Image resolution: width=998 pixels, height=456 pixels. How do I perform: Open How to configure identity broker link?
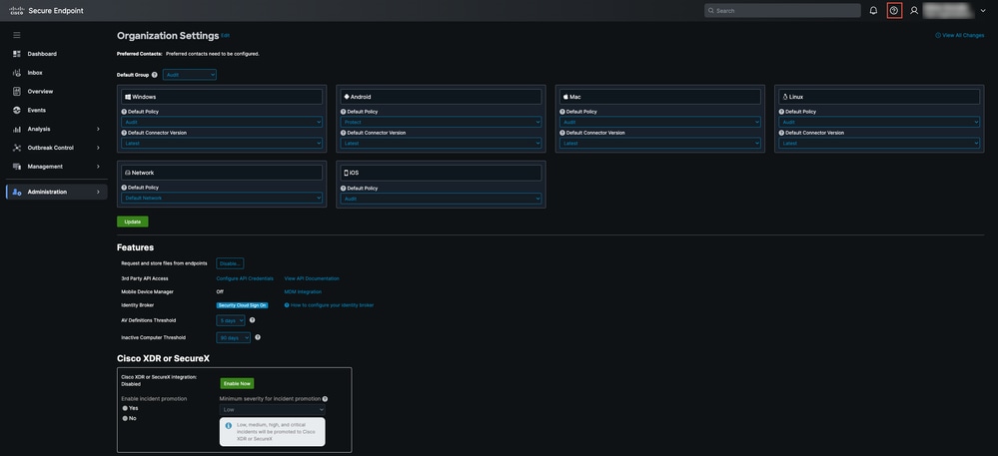click(329, 305)
